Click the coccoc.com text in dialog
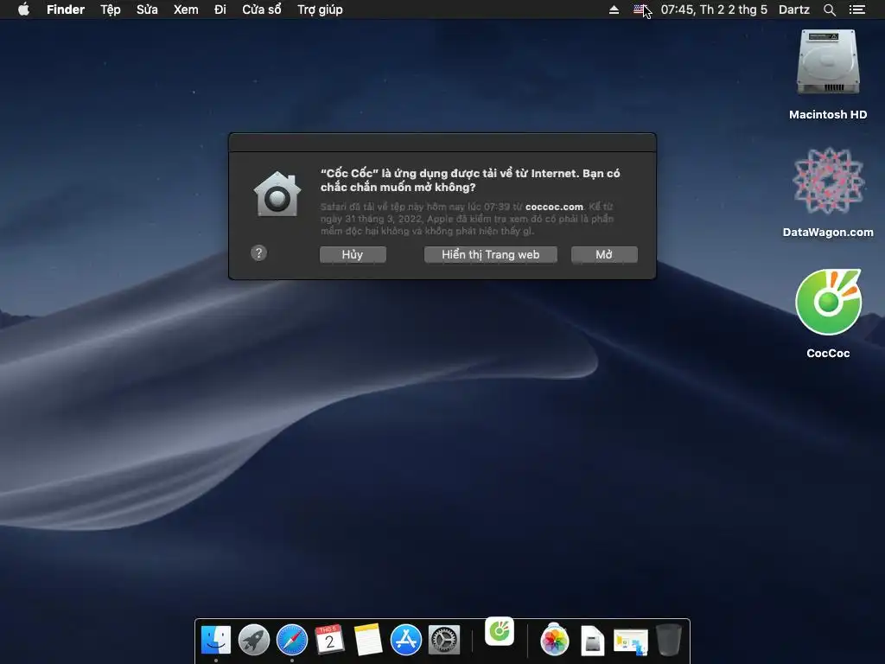Screen dimensions: 885x664 pyautogui.click(x=554, y=207)
